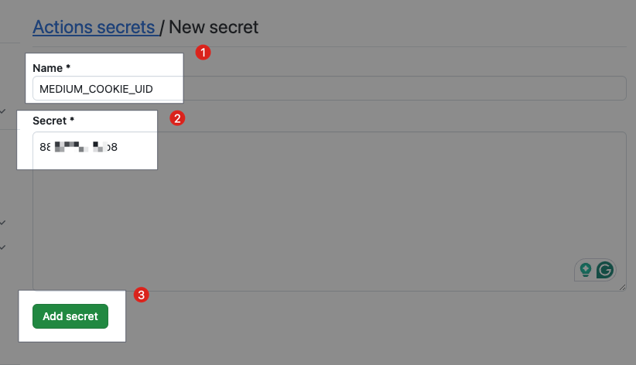Viewport: 636px width, 365px height.
Task: Grab the Secret textarea resize handle
Action: (622, 287)
